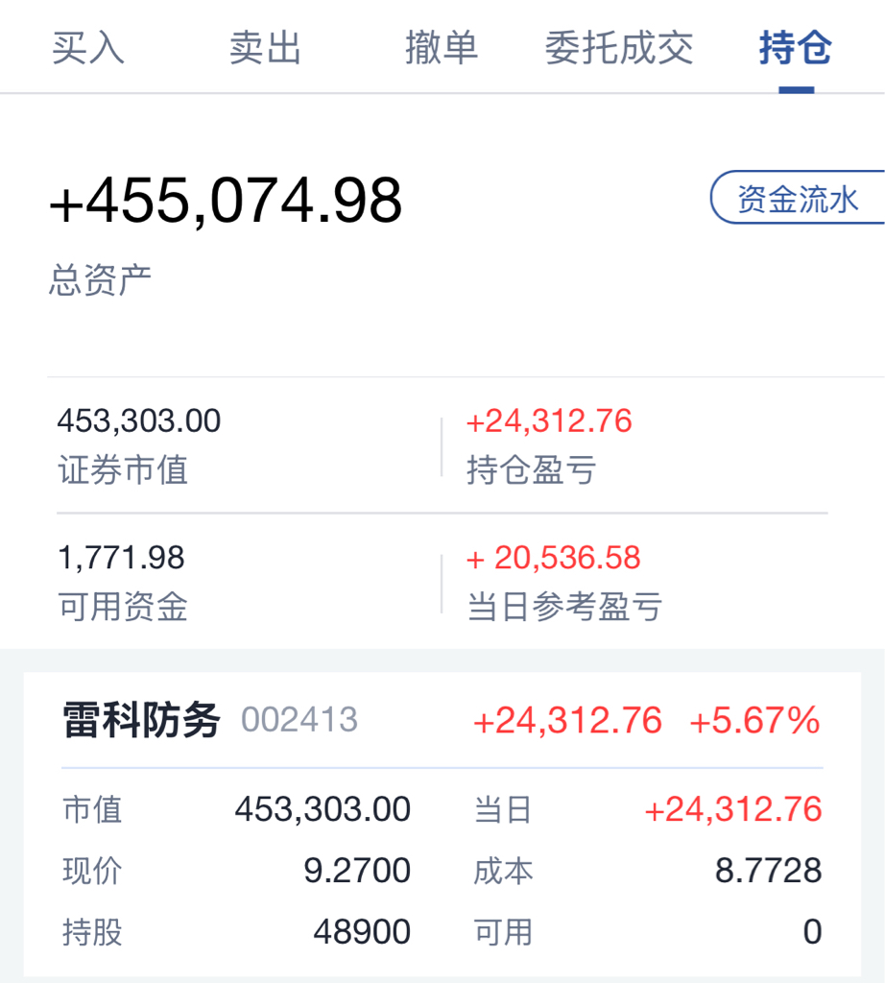Select the 现价 label
This screenshot has height=983, width=885.
click(92, 871)
